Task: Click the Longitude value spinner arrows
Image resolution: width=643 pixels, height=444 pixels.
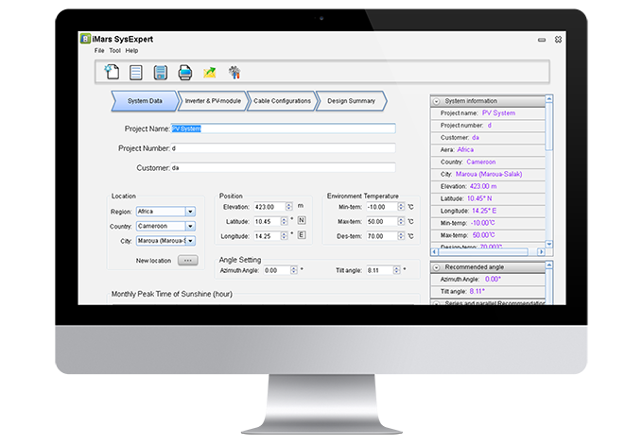Action: 285,236
